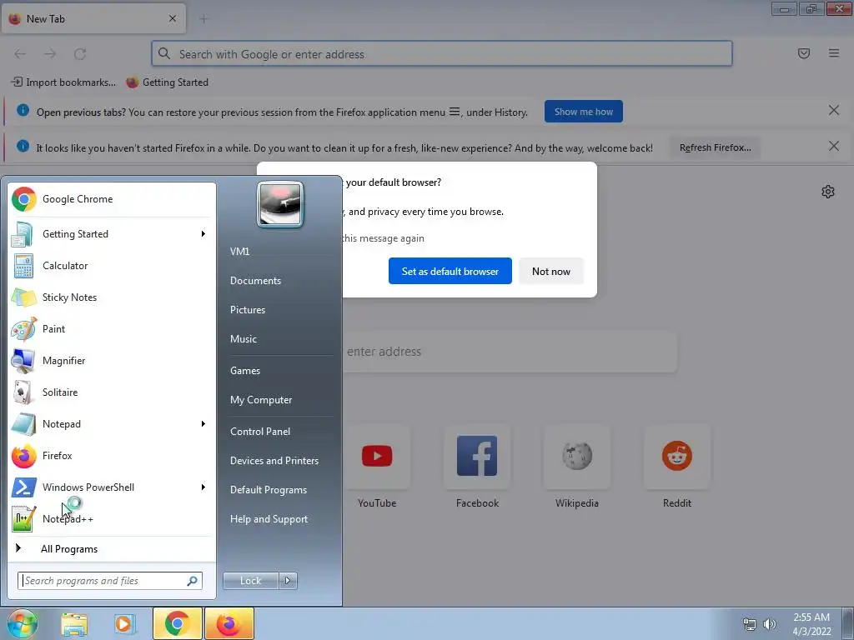The height and width of the screenshot is (640, 854).
Task: Click the Windows Start orb
Action: coord(22,623)
